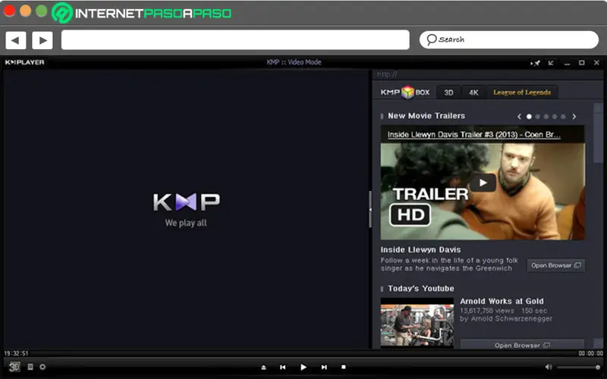Select the first trailer pagination dot

click(529, 117)
